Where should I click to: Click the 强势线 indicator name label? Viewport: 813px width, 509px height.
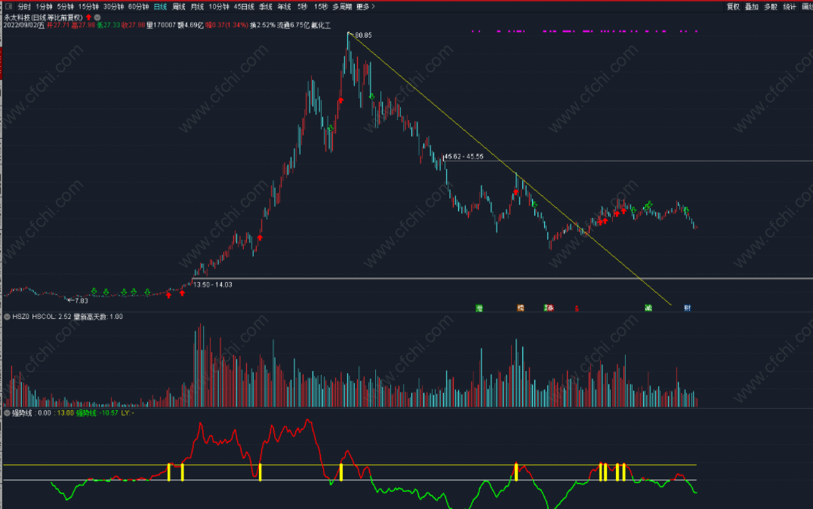click(22, 412)
